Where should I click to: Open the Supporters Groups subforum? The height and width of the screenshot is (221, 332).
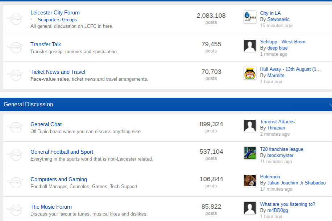(x=57, y=20)
